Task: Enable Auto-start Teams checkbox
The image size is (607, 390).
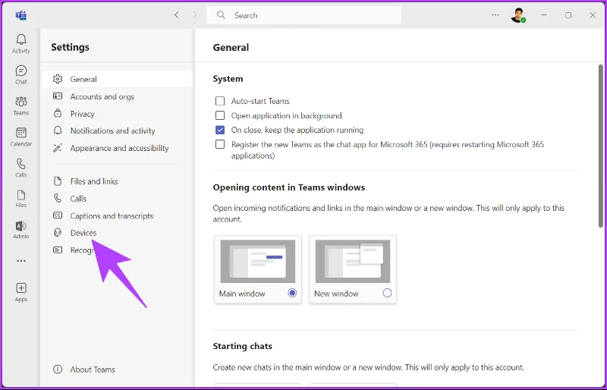Action: click(x=220, y=101)
